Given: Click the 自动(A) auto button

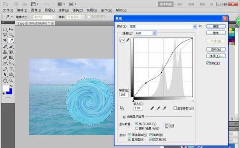Looking at the screenshot, I should point(216,49).
